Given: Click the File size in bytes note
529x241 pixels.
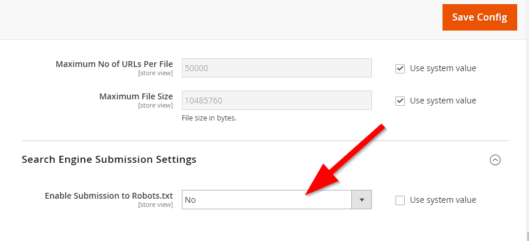Looking at the screenshot, I should point(209,118).
